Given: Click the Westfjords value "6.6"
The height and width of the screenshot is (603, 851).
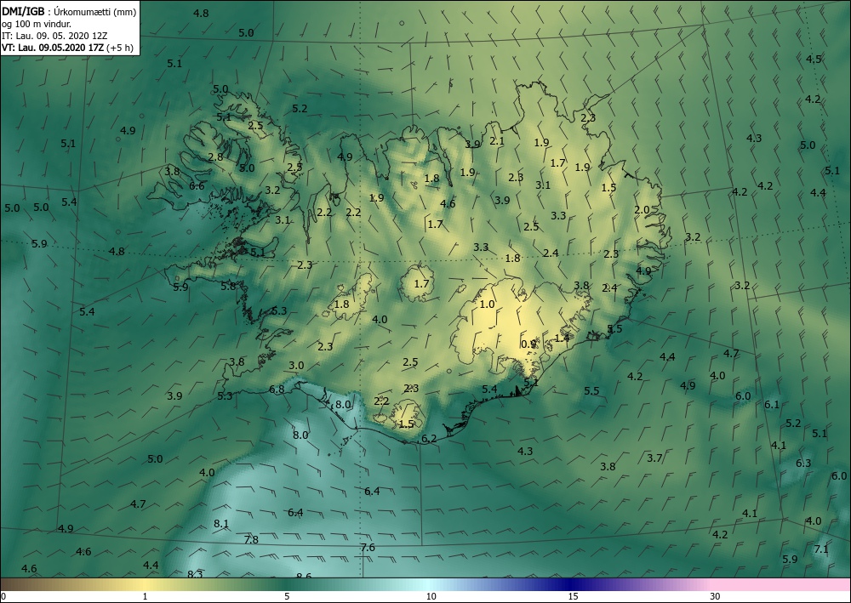Looking at the screenshot, I should [197, 186].
